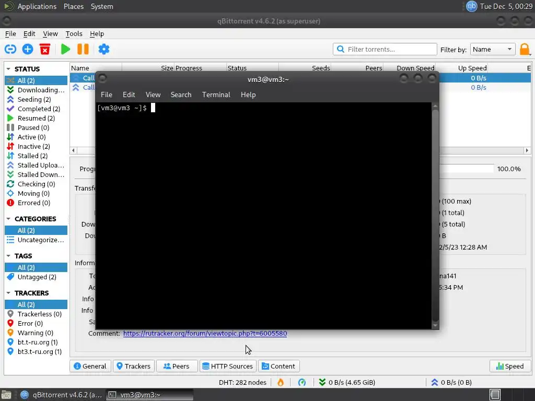Select Stalled (2) status filter
The height and width of the screenshot is (401, 535).
(x=36, y=156)
